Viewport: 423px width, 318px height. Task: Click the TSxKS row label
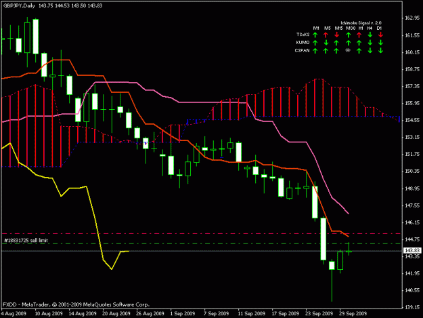(x=303, y=35)
